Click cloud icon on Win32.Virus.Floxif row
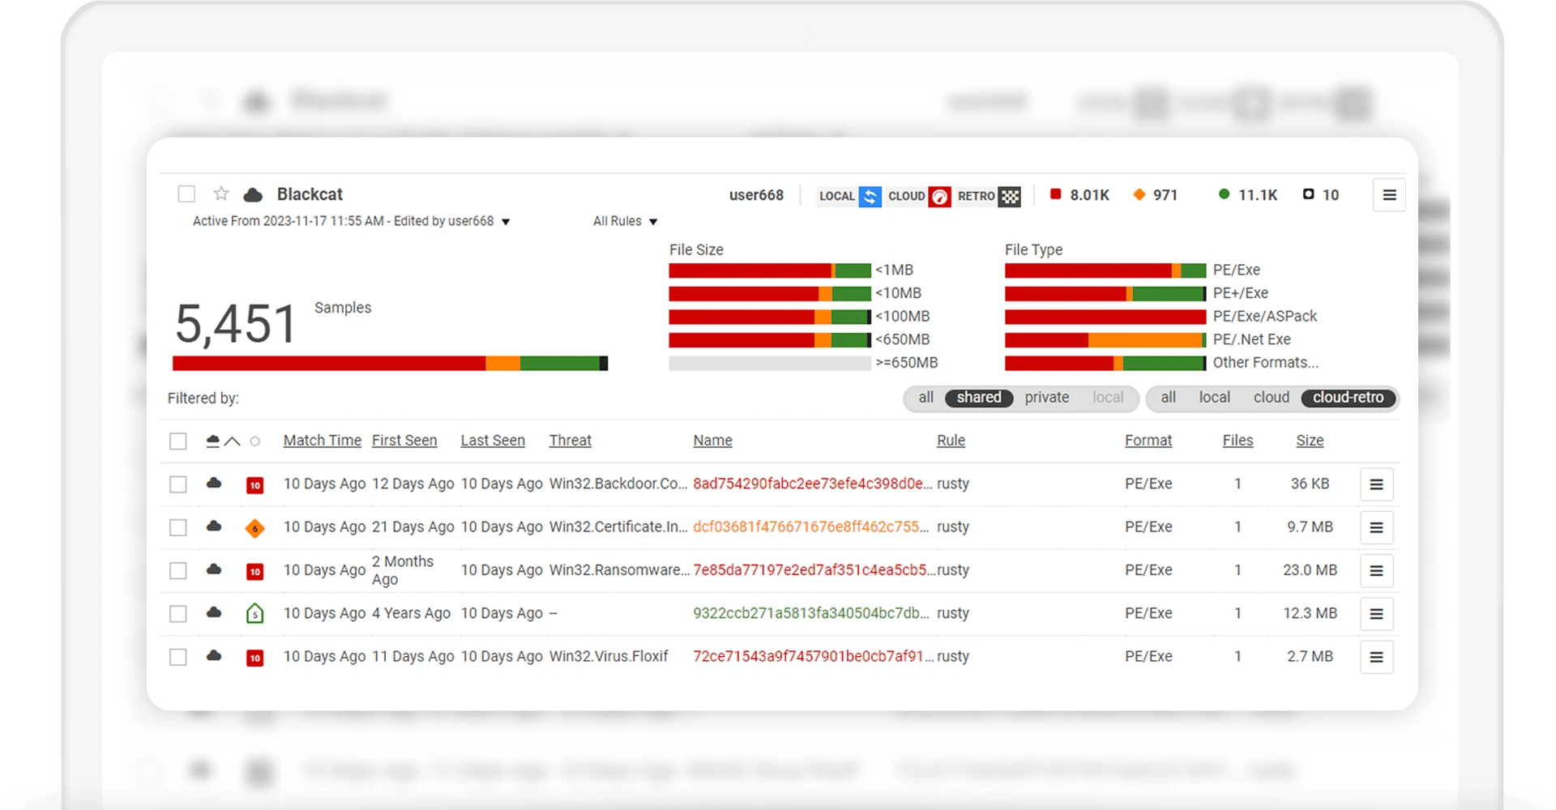 (x=214, y=654)
